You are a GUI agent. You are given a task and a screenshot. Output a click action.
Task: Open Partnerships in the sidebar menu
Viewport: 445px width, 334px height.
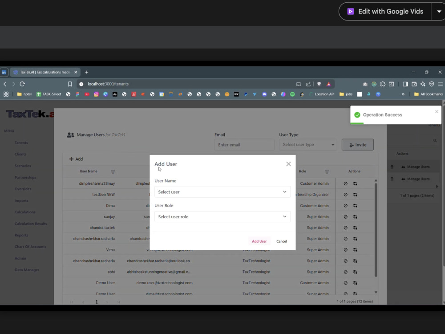(25, 177)
